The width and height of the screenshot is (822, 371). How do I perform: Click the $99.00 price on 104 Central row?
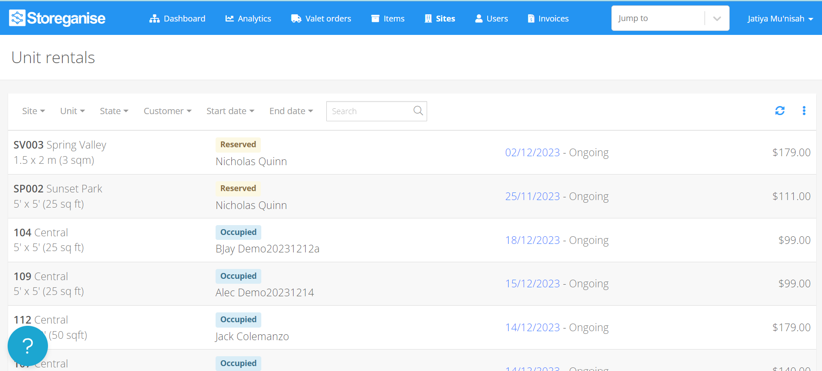point(795,240)
